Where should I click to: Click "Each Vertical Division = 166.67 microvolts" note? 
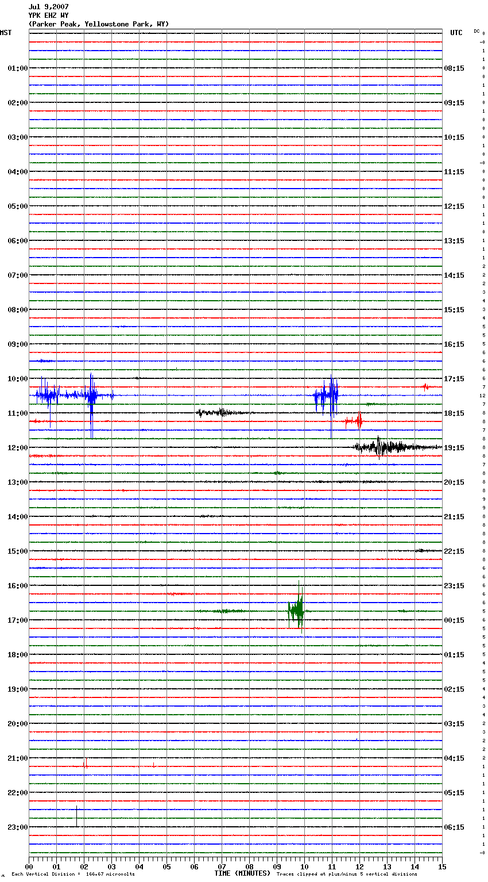73,875
